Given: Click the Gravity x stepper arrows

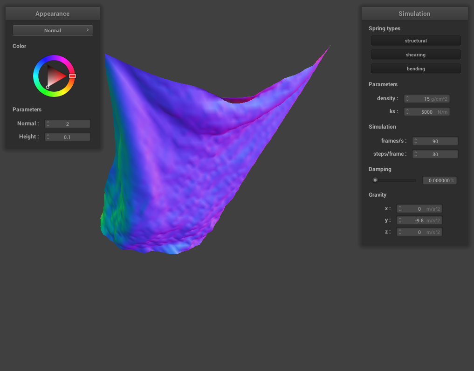Looking at the screenshot, I should pos(400,209).
